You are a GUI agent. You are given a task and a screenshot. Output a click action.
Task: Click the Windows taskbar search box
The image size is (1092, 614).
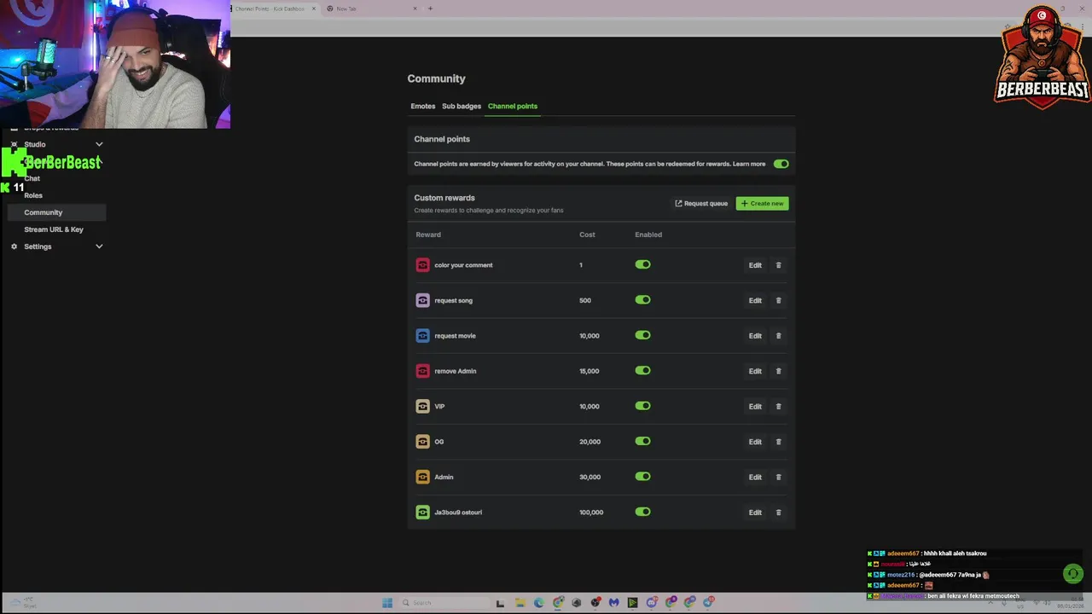444,603
